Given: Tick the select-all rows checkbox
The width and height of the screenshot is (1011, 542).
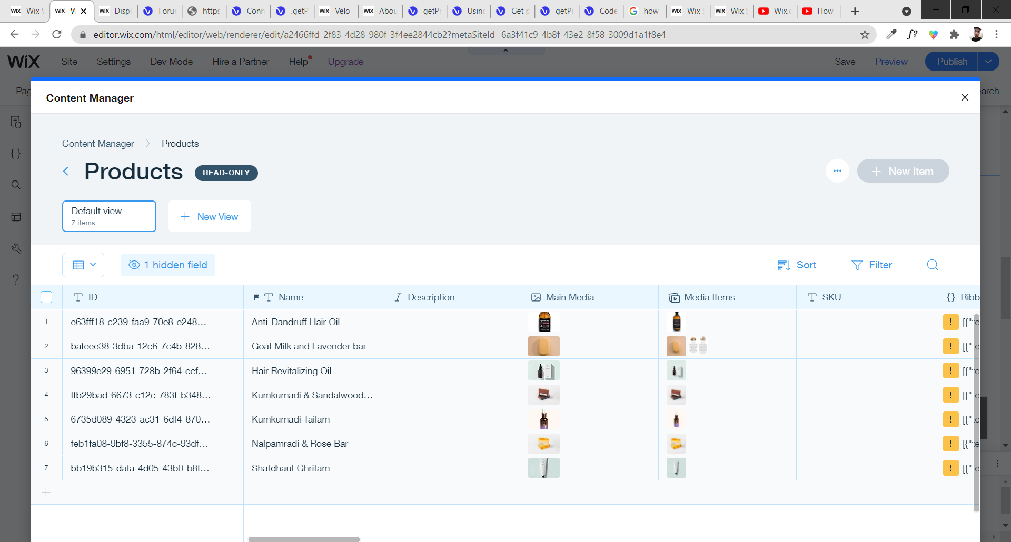Looking at the screenshot, I should [x=46, y=297].
